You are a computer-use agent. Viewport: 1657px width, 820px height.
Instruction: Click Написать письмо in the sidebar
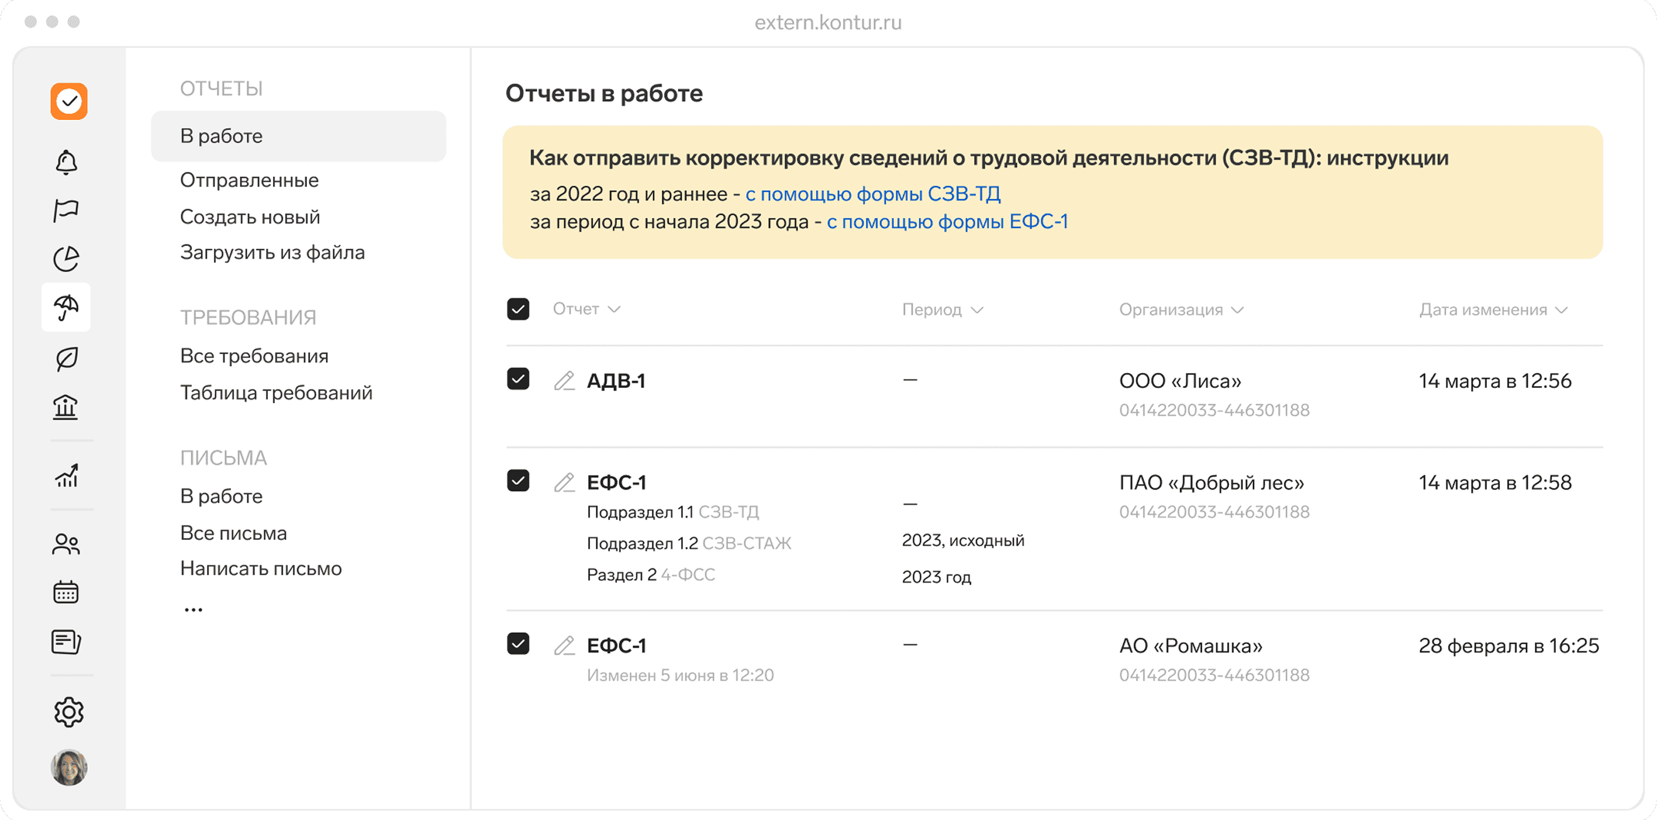click(x=260, y=568)
